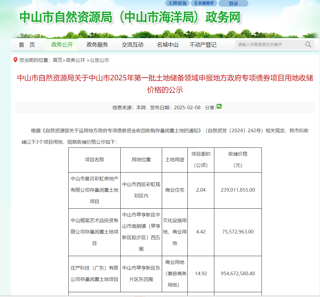The height and width of the screenshot is (297, 320).
Task: Click the red location pin icon
Action: [15, 60]
